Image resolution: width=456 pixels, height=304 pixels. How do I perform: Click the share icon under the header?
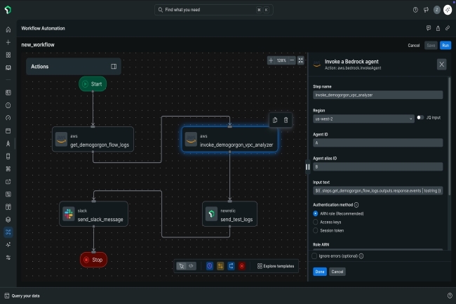438,28
